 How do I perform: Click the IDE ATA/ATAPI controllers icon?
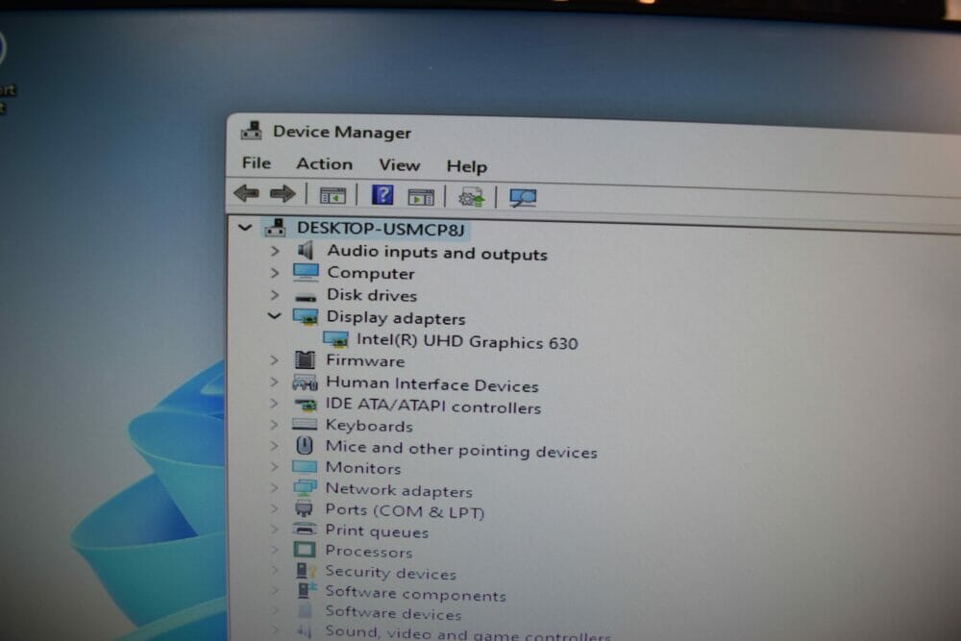pos(306,405)
